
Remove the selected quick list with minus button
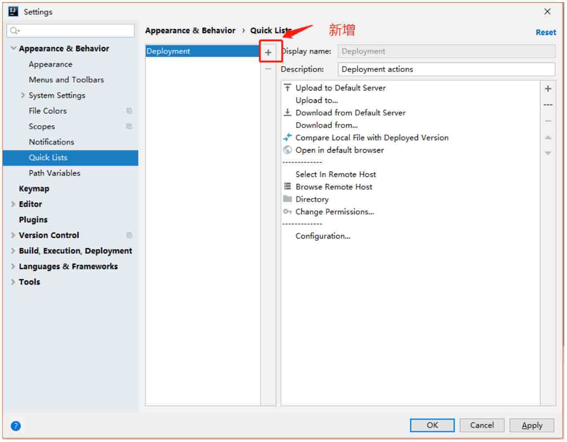click(268, 69)
